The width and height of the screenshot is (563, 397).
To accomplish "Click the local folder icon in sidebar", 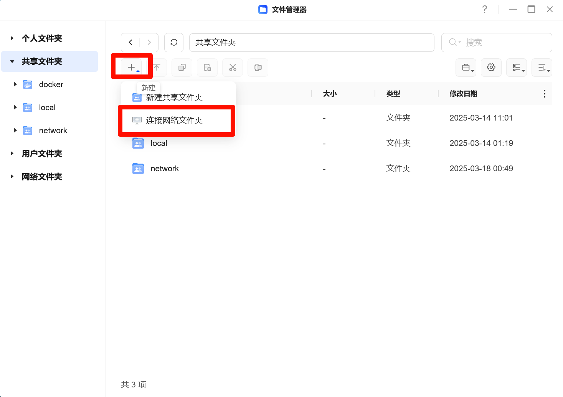I will point(28,108).
